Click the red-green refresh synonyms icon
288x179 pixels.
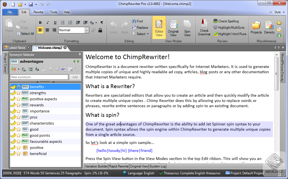13,69
